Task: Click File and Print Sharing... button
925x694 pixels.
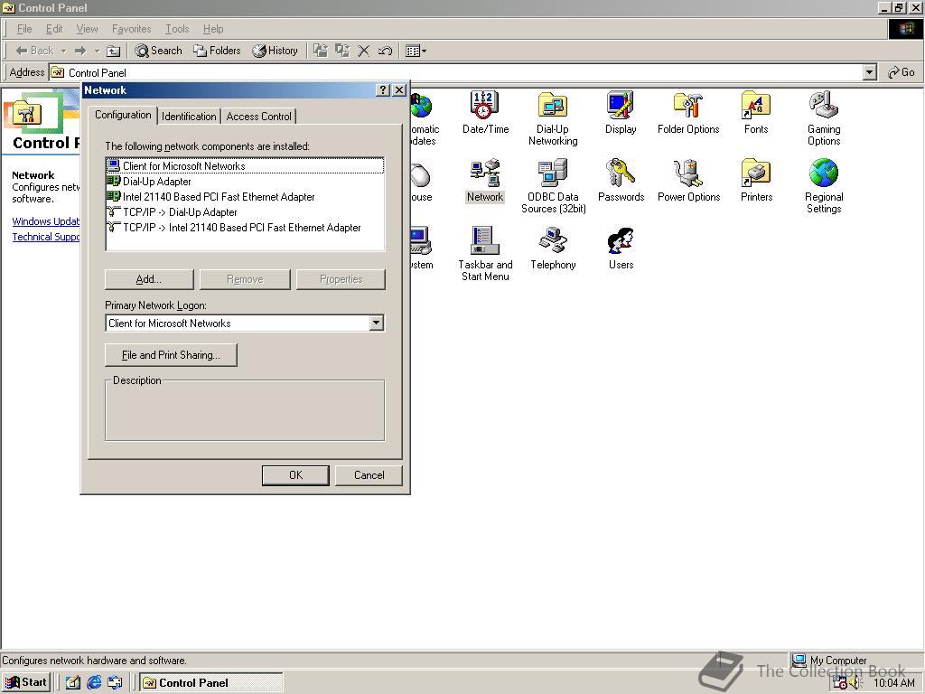Action: point(171,354)
